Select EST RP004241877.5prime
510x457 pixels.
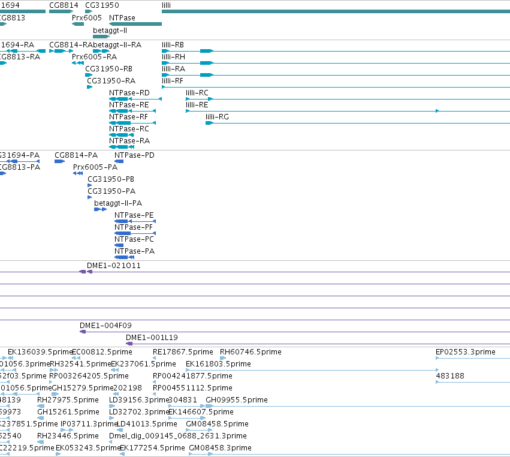coord(192,376)
